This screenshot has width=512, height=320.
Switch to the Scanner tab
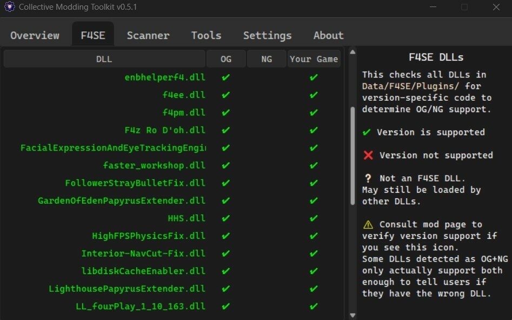pyautogui.click(x=148, y=35)
